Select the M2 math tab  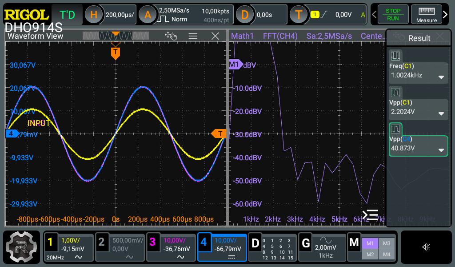[x=370, y=254]
